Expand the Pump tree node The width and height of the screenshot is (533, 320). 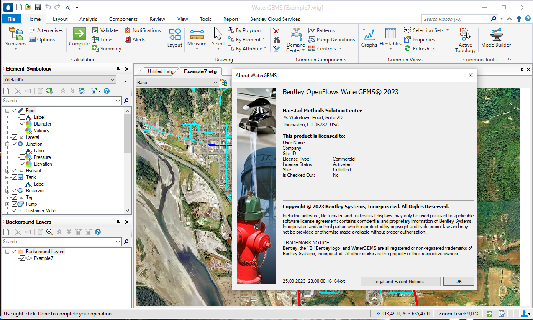click(8, 204)
